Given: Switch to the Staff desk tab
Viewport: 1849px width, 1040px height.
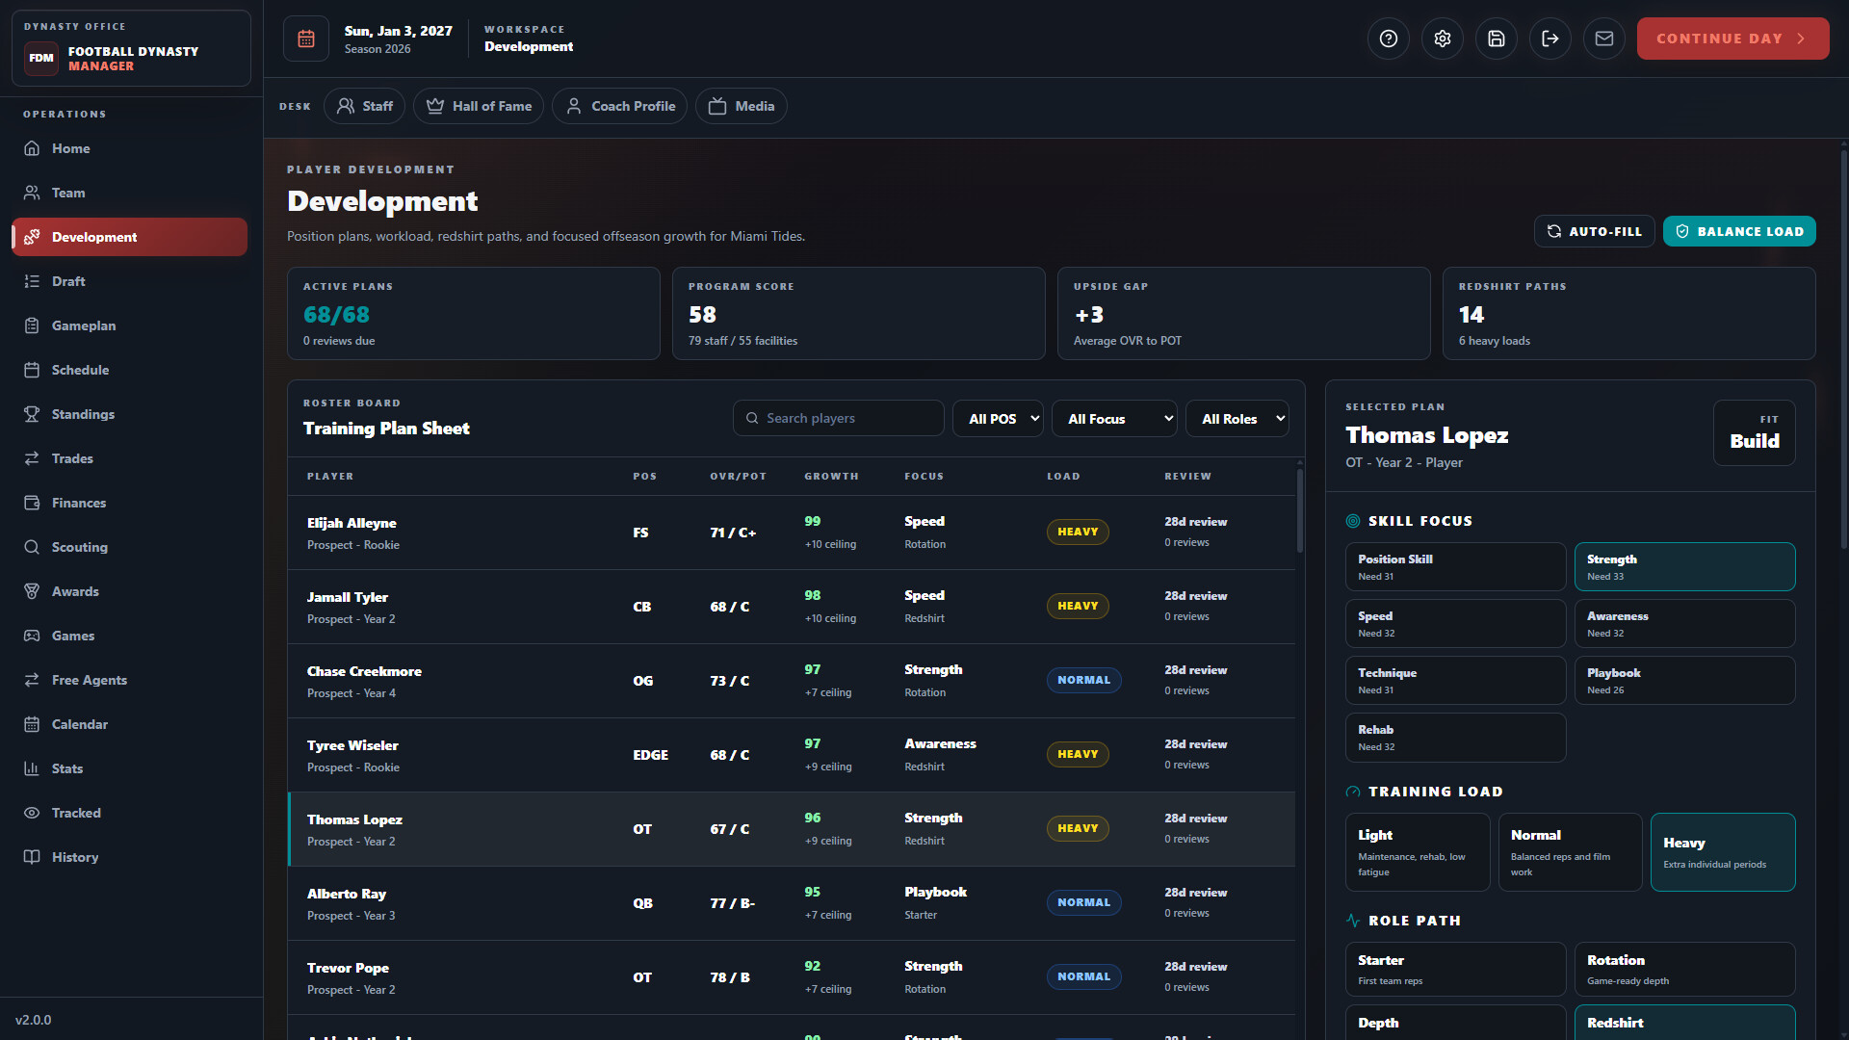Looking at the screenshot, I should (364, 106).
